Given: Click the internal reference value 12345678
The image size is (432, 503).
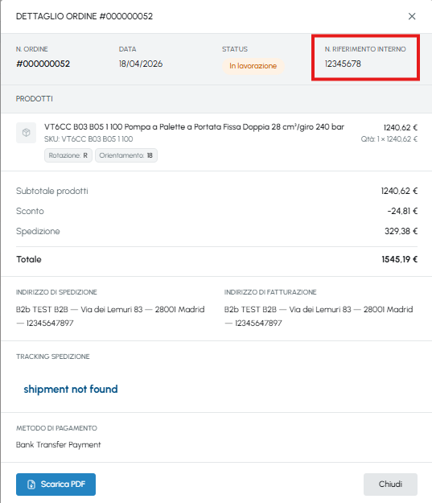Looking at the screenshot, I should (x=343, y=64).
